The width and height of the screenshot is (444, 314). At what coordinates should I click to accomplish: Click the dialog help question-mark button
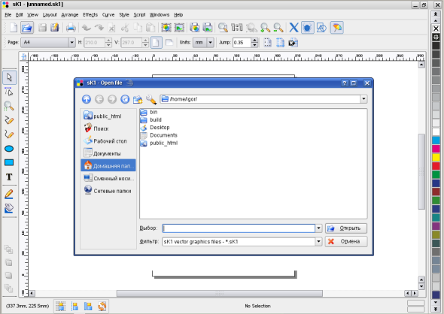coord(345,83)
